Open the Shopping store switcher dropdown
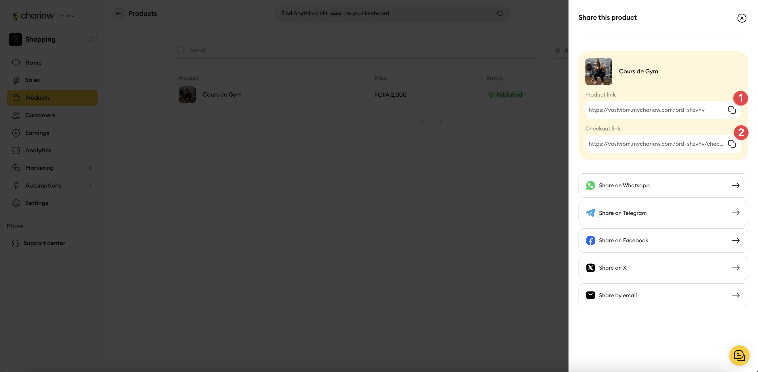Screen dimensions: 758x372 click(52, 39)
